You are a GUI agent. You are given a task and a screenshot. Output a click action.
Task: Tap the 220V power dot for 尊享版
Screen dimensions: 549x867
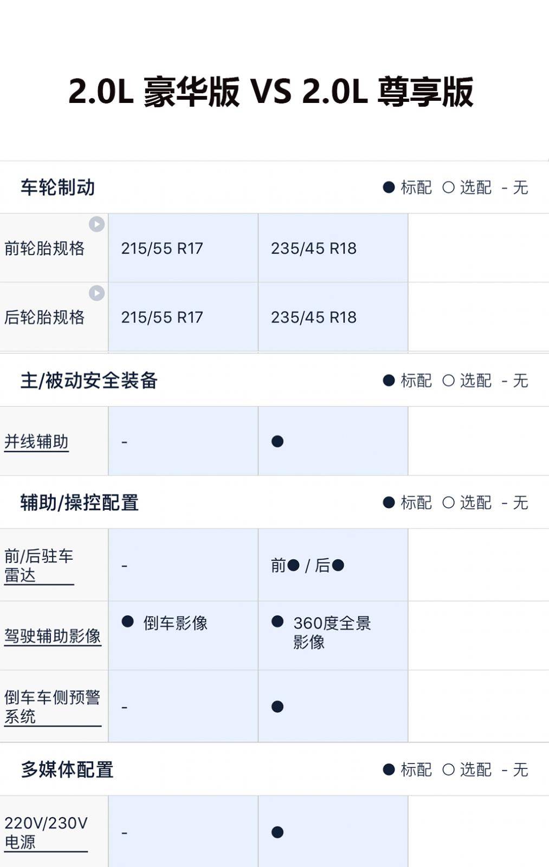(277, 832)
